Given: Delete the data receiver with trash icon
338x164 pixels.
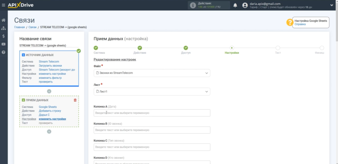Looking at the screenshot, I should (75, 100).
